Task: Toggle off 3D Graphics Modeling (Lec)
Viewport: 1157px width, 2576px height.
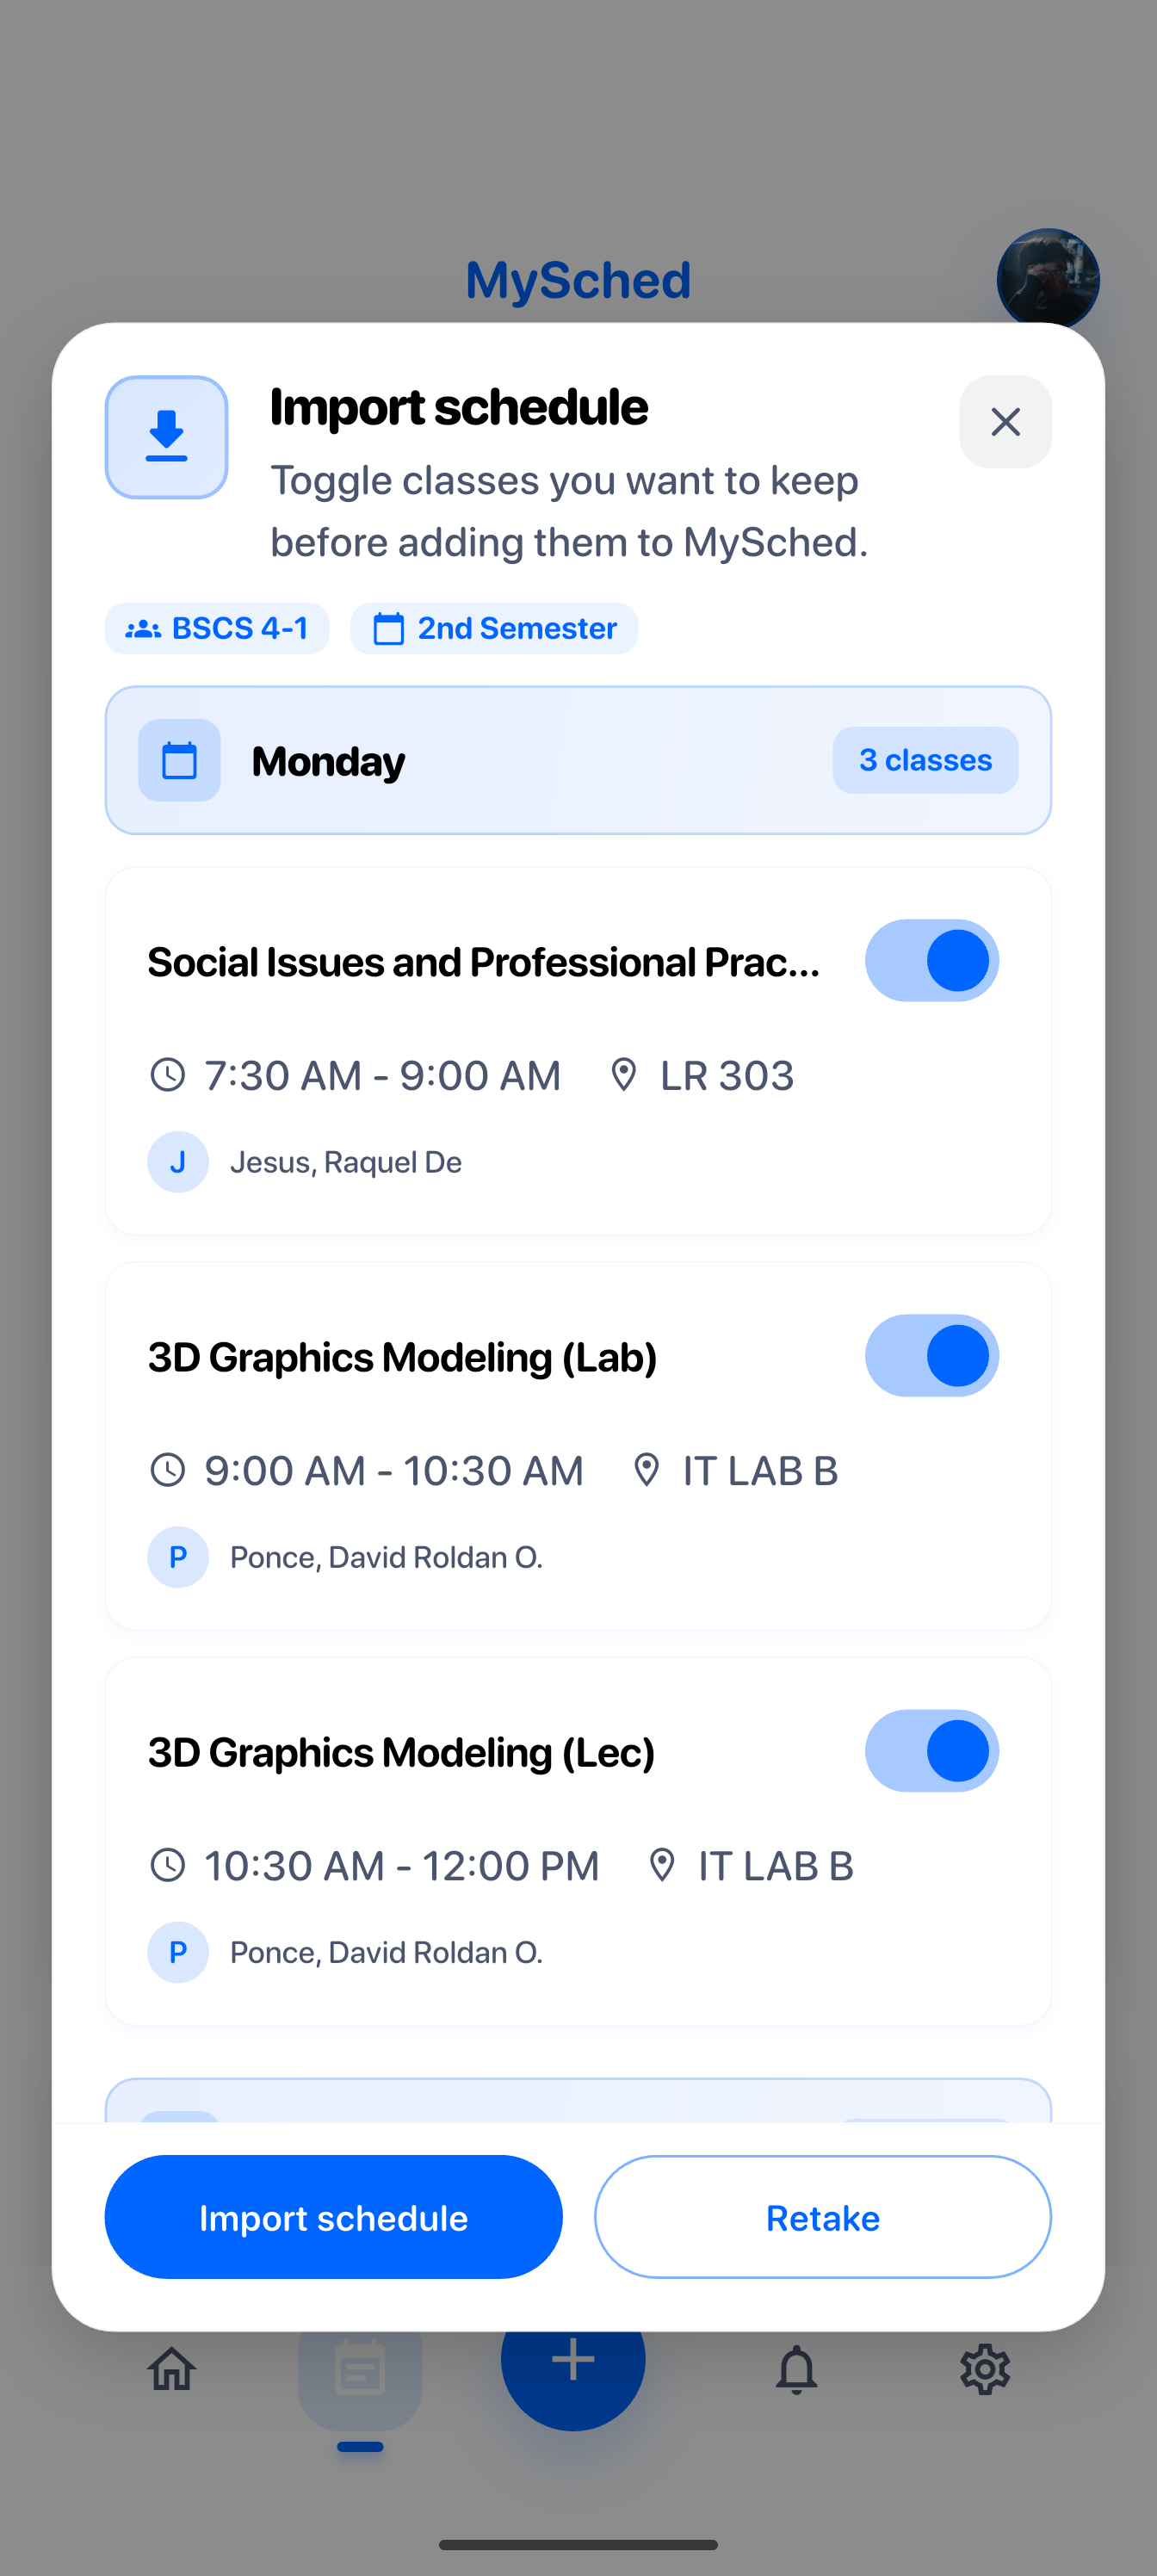Action: (x=931, y=1750)
